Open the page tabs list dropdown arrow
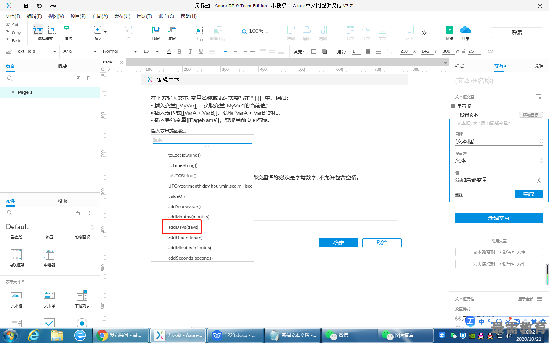 (x=445, y=63)
